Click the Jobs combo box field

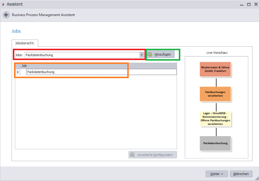[x=84, y=55]
